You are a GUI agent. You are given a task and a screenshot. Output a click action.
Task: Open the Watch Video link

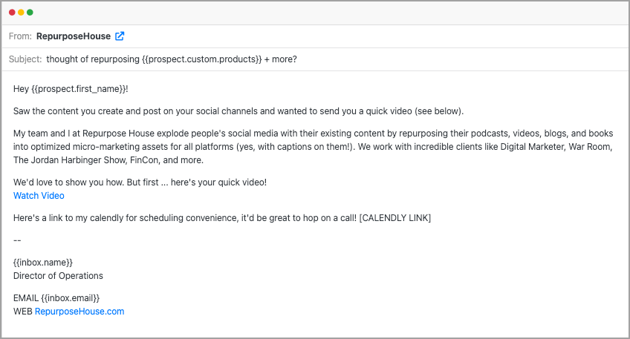[39, 196]
